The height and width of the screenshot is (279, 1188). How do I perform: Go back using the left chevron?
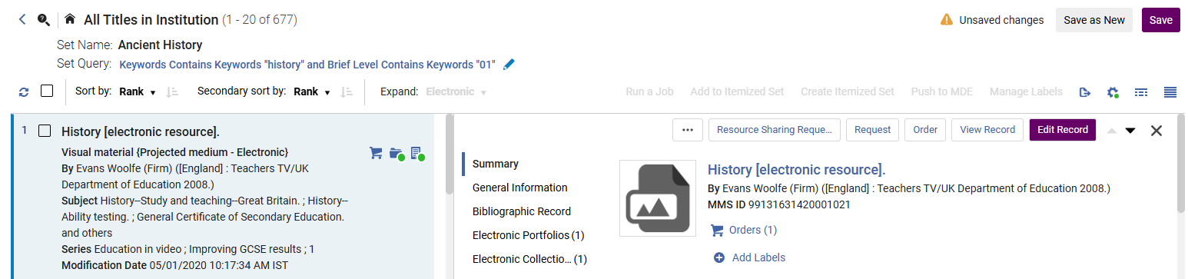coord(22,19)
